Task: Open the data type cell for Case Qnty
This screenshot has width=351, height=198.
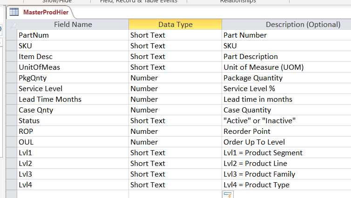Action: (175, 110)
